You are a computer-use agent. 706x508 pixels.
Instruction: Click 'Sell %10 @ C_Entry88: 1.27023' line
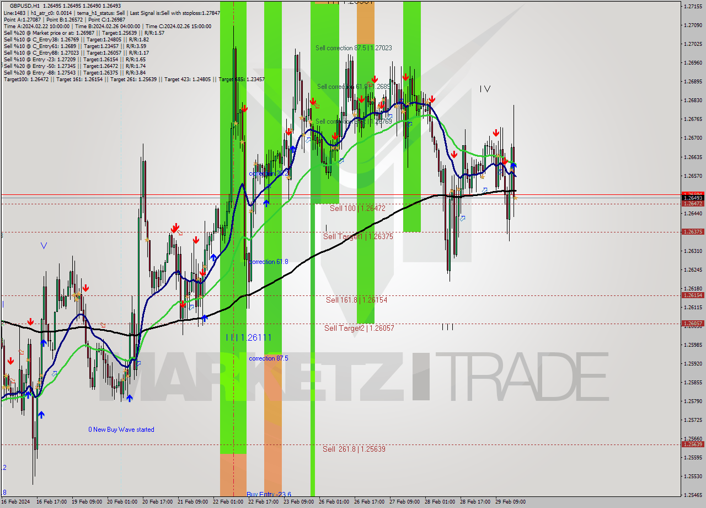[76, 52]
